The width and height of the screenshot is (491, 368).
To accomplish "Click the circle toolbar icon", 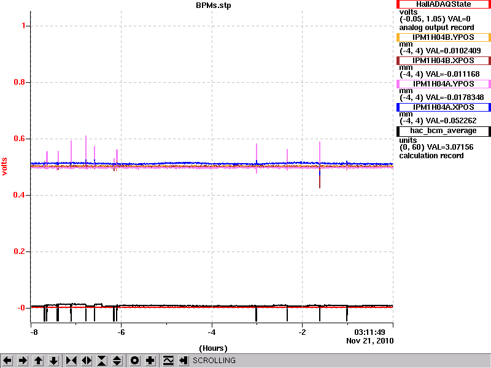I will [x=134, y=361].
